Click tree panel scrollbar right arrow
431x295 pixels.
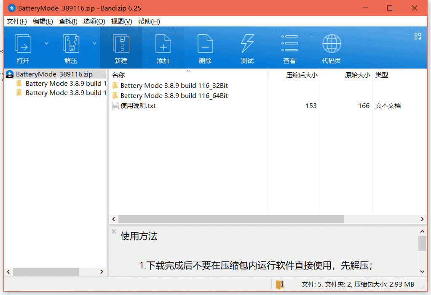coord(102,272)
